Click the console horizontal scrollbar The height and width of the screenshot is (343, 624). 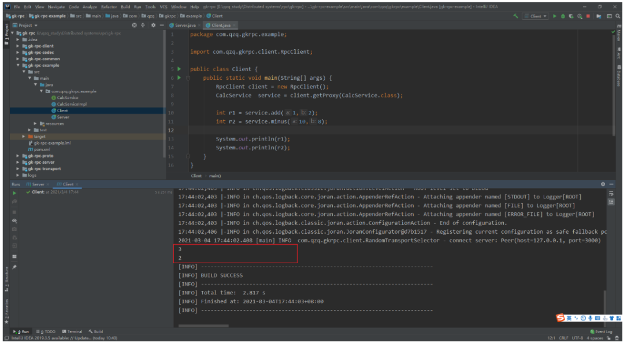tap(202, 326)
